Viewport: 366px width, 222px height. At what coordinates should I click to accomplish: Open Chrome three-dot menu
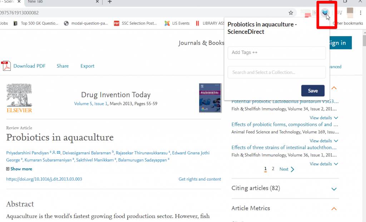[x=360, y=13]
